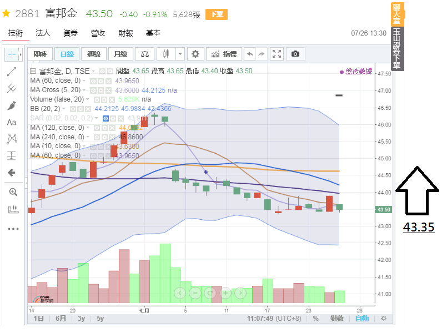Toggle visibility of MA (120, close, 0)

point(97,128)
